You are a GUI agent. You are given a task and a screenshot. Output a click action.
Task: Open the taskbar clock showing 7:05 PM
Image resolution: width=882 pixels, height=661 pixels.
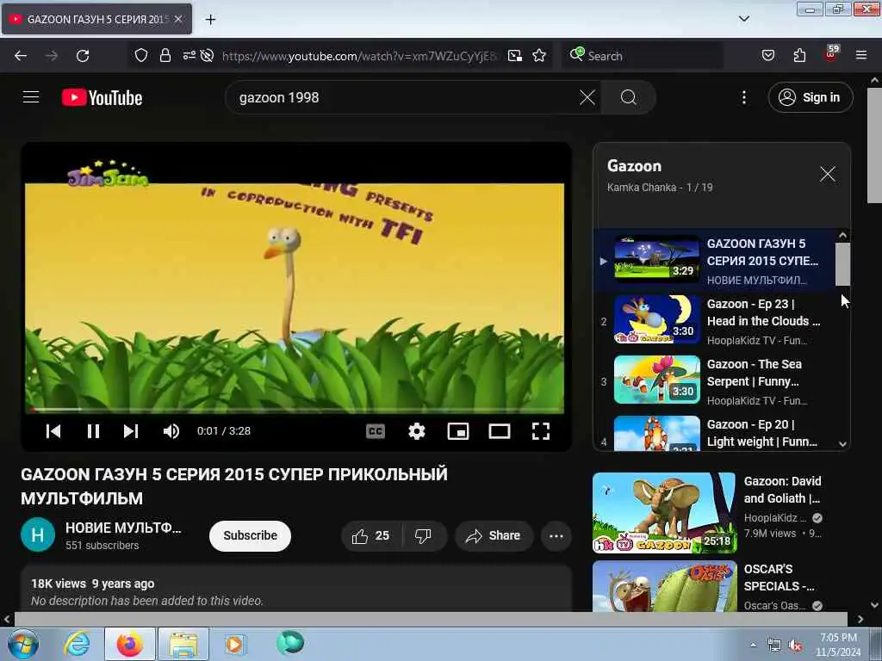838,645
